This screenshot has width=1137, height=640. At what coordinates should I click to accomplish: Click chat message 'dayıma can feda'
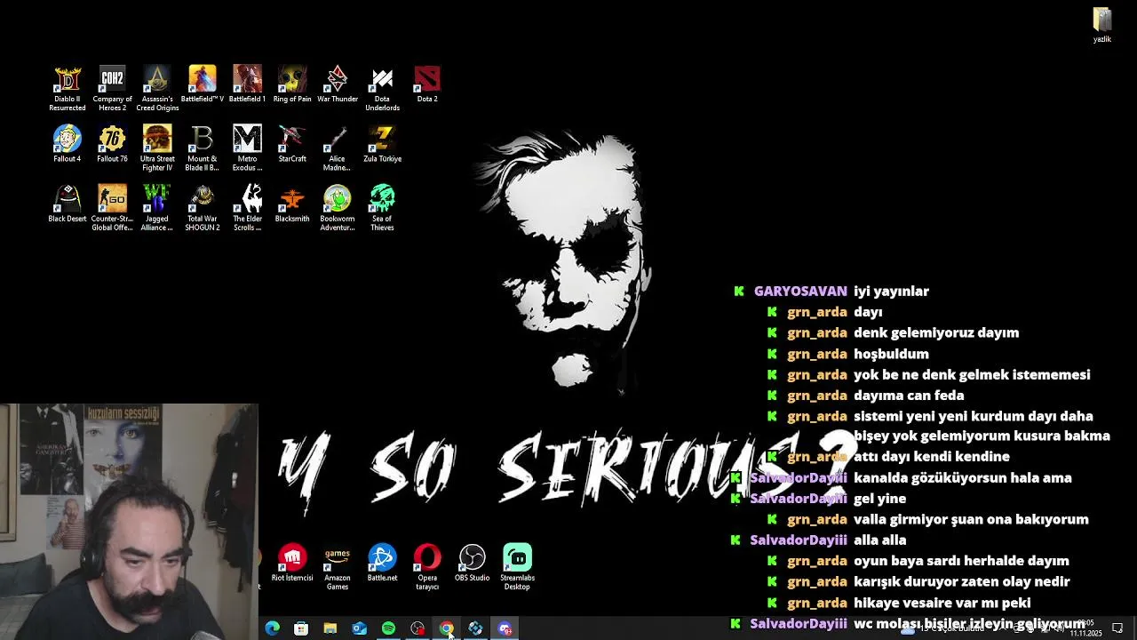[x=909, y=396]
